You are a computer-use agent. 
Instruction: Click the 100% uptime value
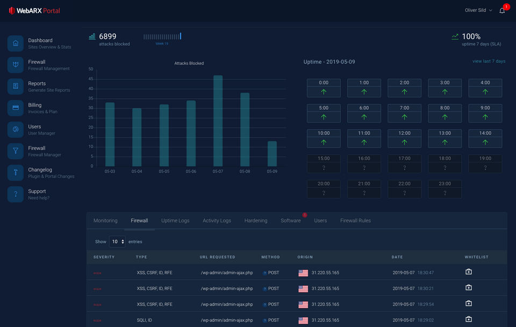[471, 36]
